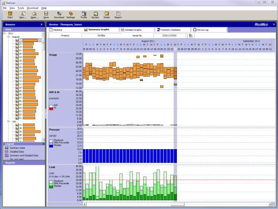Screen dimensions: 278x209
Task: Collapse the 2011 year node
Action: [x=5, y=33]
